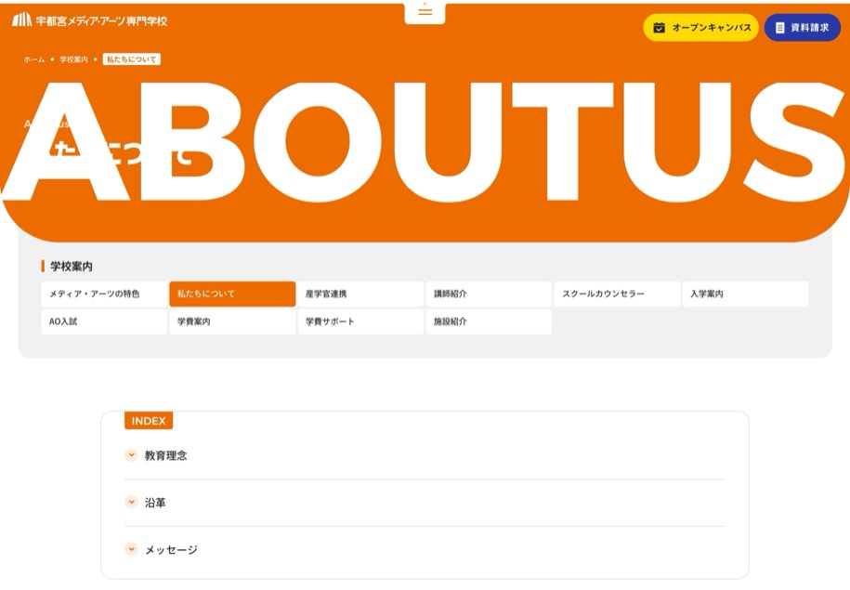Screen dimensions: 850x590
Task: Open the 学費サポート tab
Action: 360,321
